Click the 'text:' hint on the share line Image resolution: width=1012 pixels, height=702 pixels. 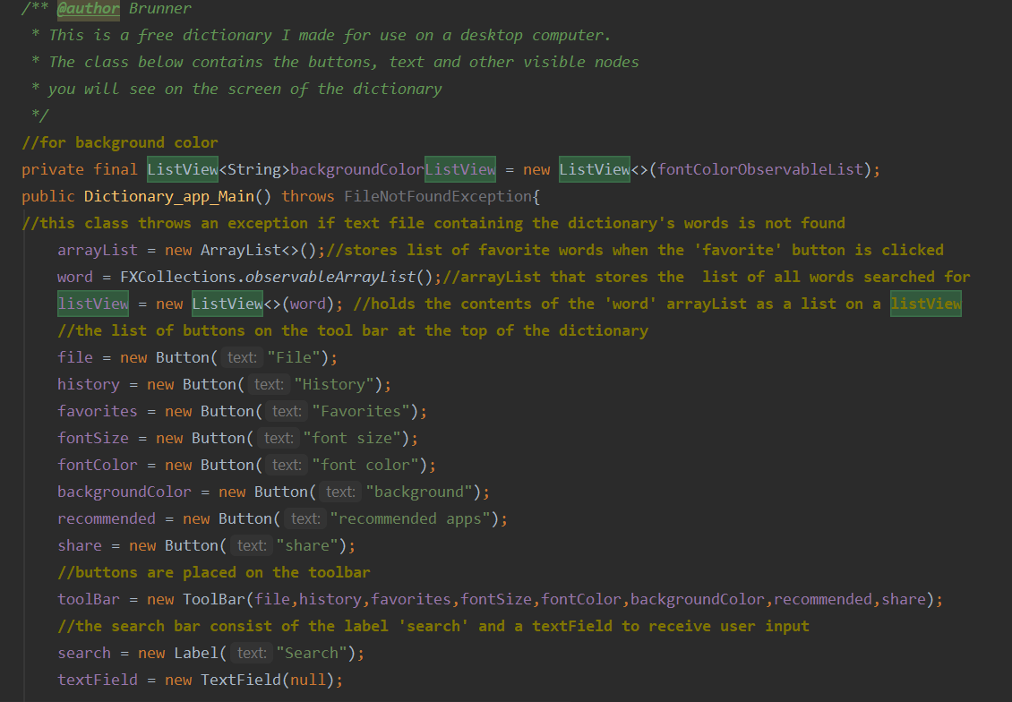252,546
